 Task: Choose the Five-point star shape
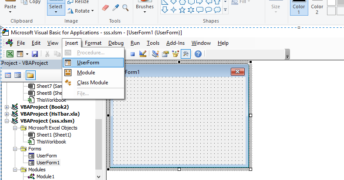pyautogui.click(x=182, y=10)
